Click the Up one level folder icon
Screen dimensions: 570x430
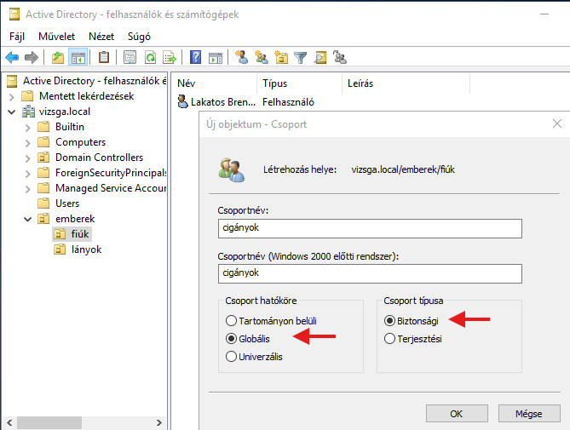[57, 58]
